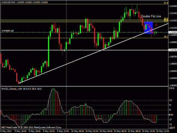
Task: Click the -37 MACD level value
Action: (170, 120)
